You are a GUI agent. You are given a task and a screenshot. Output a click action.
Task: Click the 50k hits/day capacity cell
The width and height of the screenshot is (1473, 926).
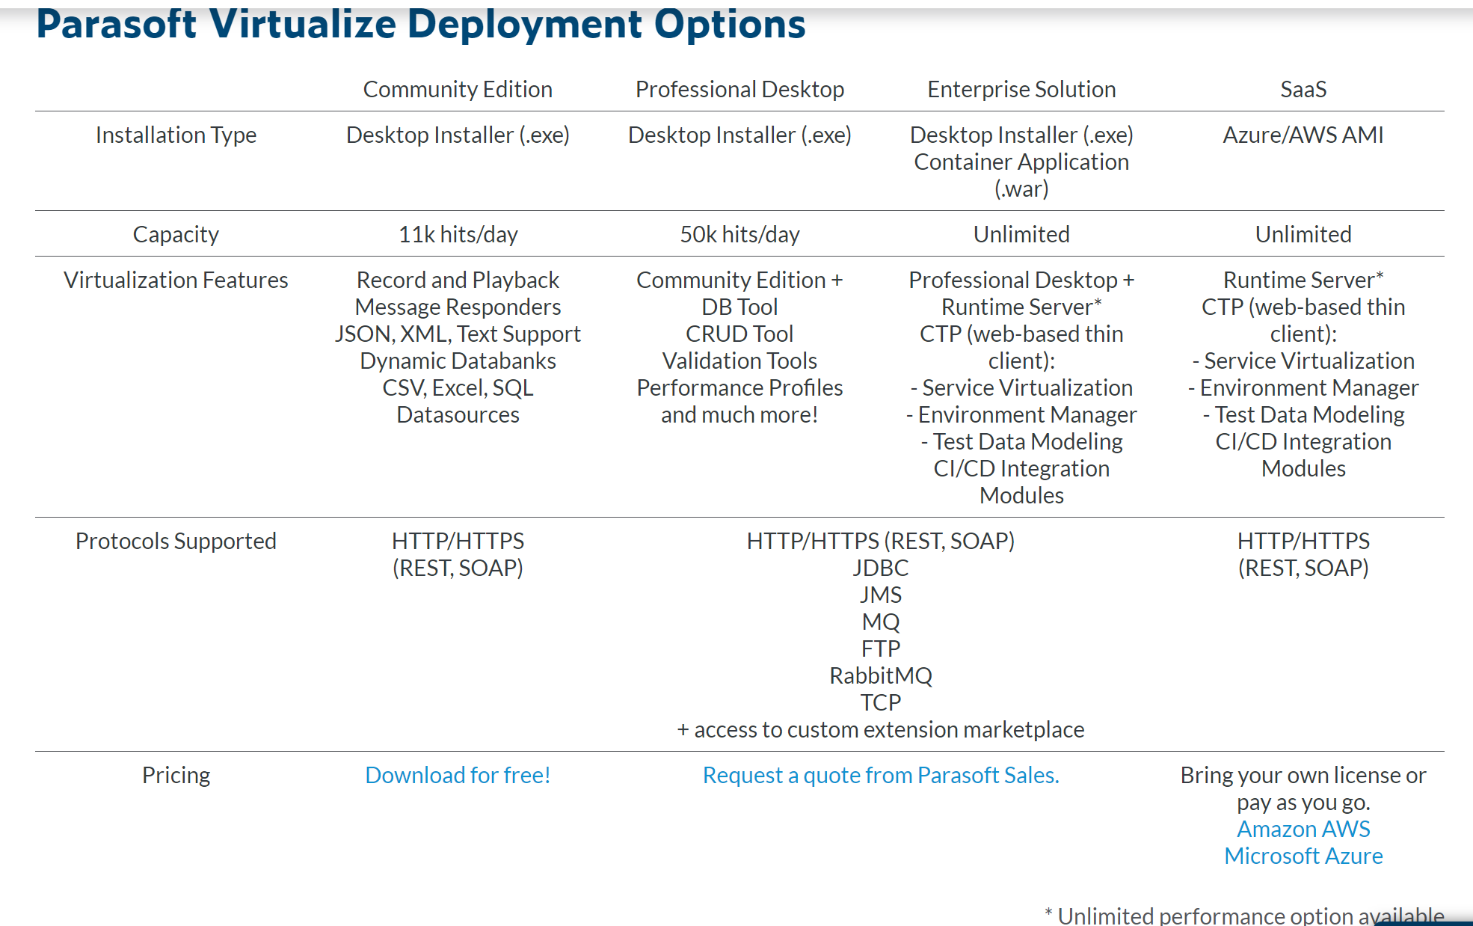click(x=739, y=234)
